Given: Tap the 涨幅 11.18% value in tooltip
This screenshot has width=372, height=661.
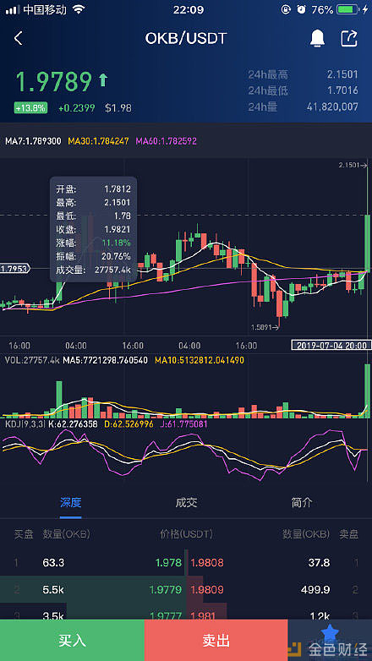Looking at the screenshot, I should click(115, 243).
